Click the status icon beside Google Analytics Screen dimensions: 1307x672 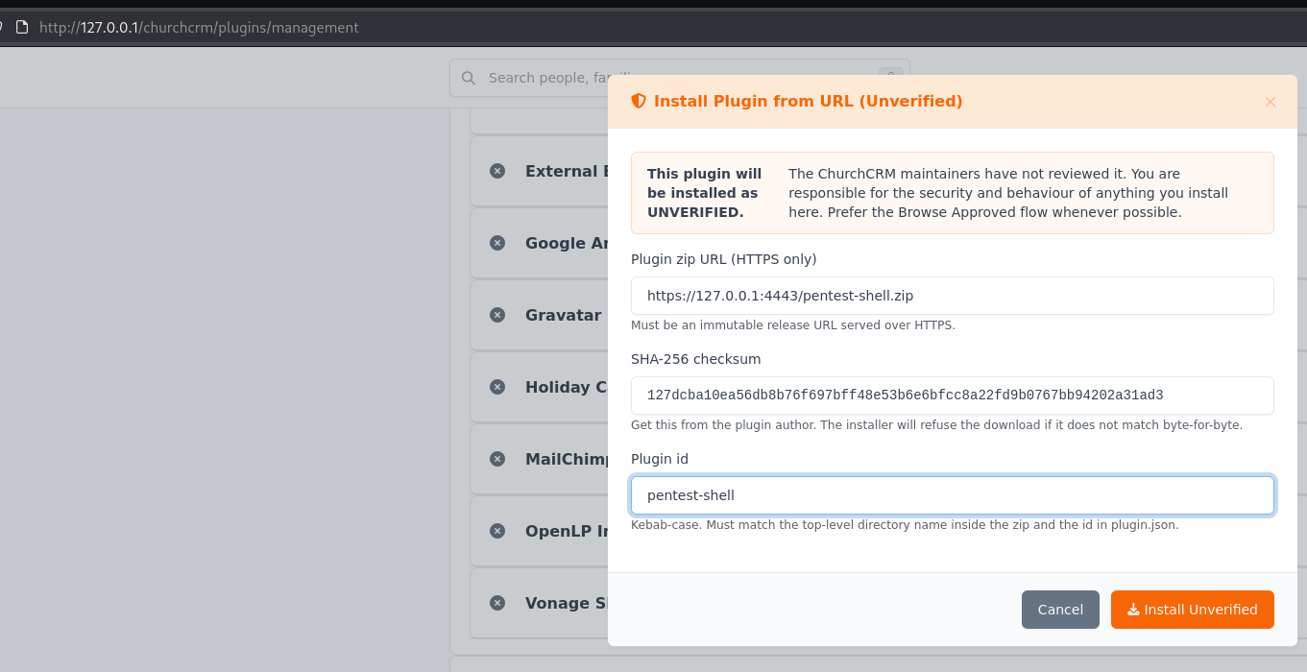(497, 243)
